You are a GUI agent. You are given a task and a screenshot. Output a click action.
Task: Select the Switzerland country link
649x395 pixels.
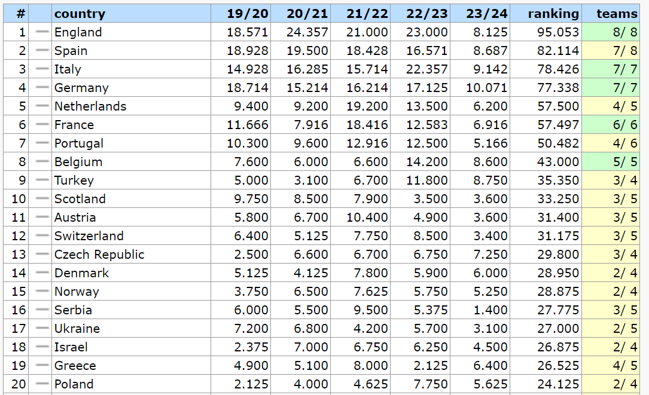(x=89, y=236)
